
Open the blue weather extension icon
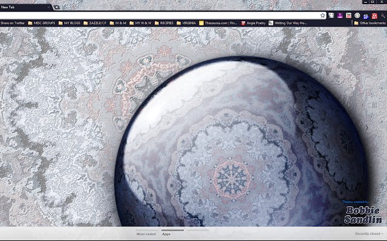(366, 16)
